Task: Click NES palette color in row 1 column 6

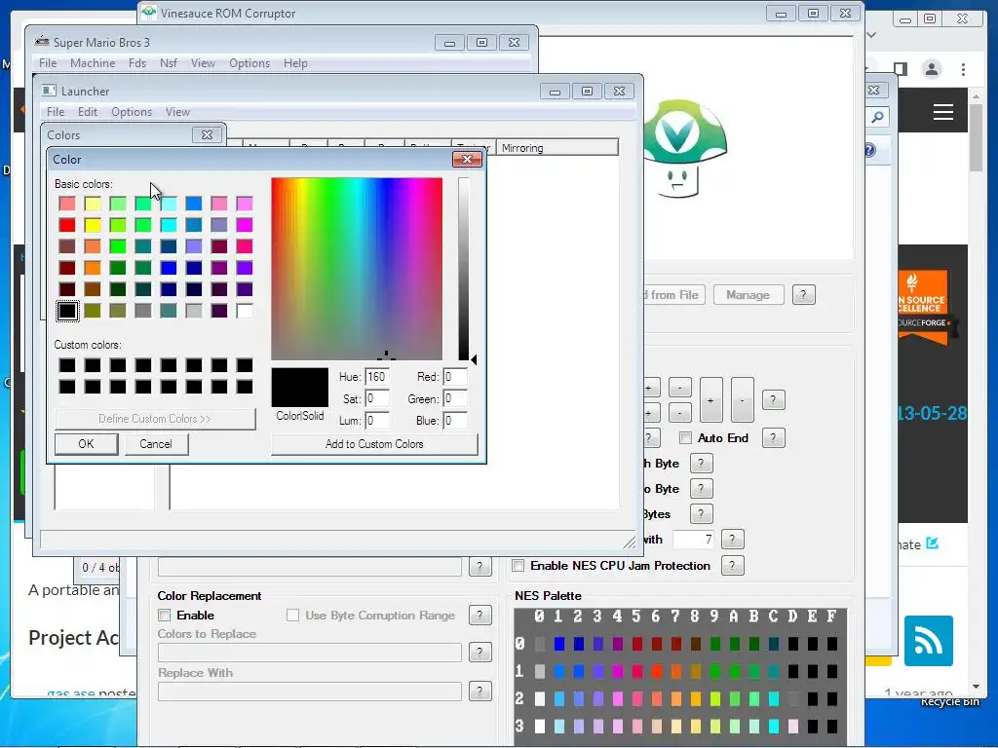Action: [x=656, y=672]
